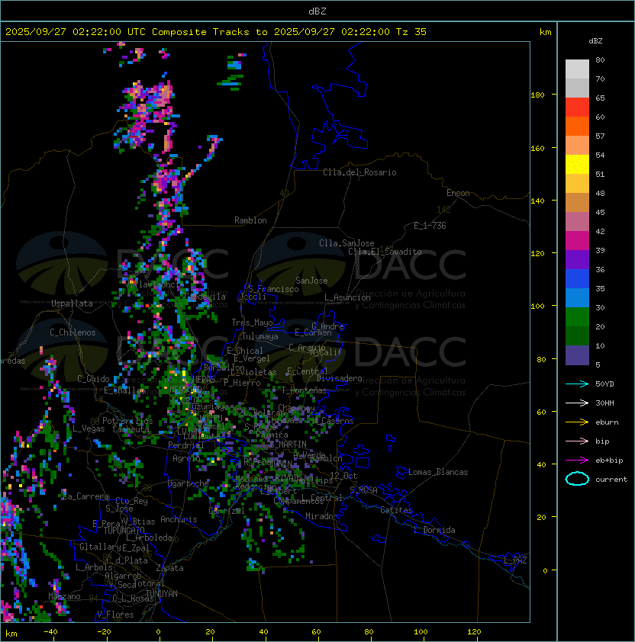Image resolution: width=635 pixels, height=642 pixels.
Task: Click the Mirador place label
Action: (x=321, y=516)
